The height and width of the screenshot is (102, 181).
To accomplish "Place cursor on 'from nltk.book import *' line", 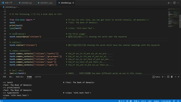I will pyautogui.click(x=22, y=20).
